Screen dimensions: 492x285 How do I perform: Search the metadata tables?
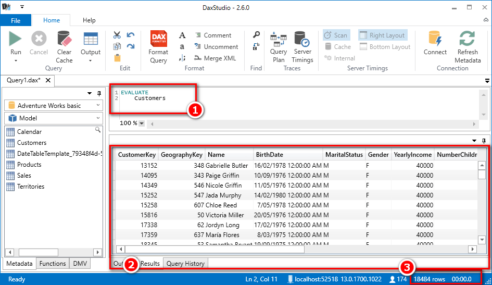[x=98, y=130]
